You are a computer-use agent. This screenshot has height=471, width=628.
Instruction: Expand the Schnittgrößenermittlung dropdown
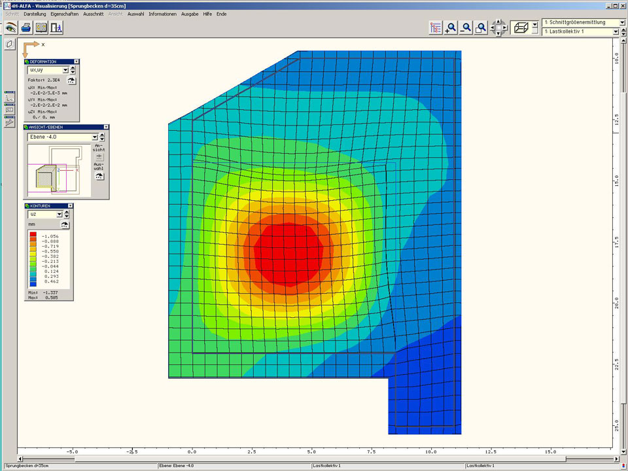(621, 22)
